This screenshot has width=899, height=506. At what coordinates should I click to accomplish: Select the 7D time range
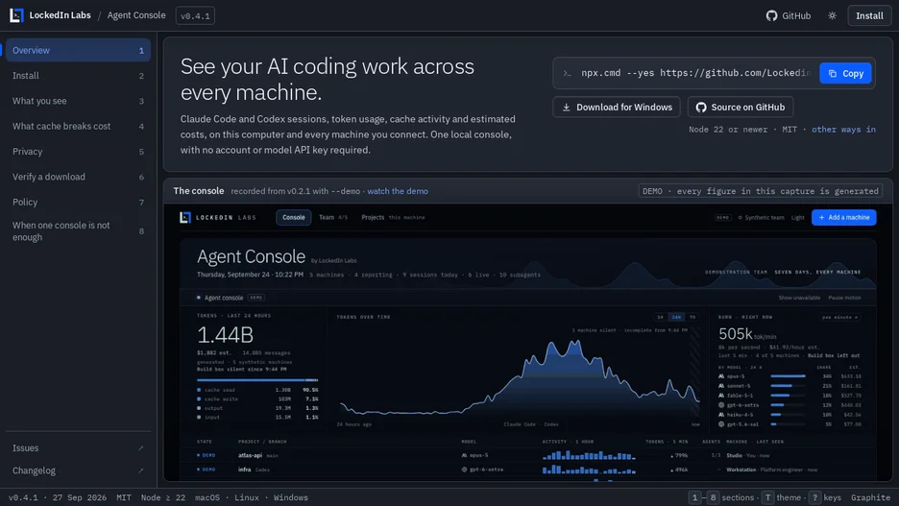692,317
